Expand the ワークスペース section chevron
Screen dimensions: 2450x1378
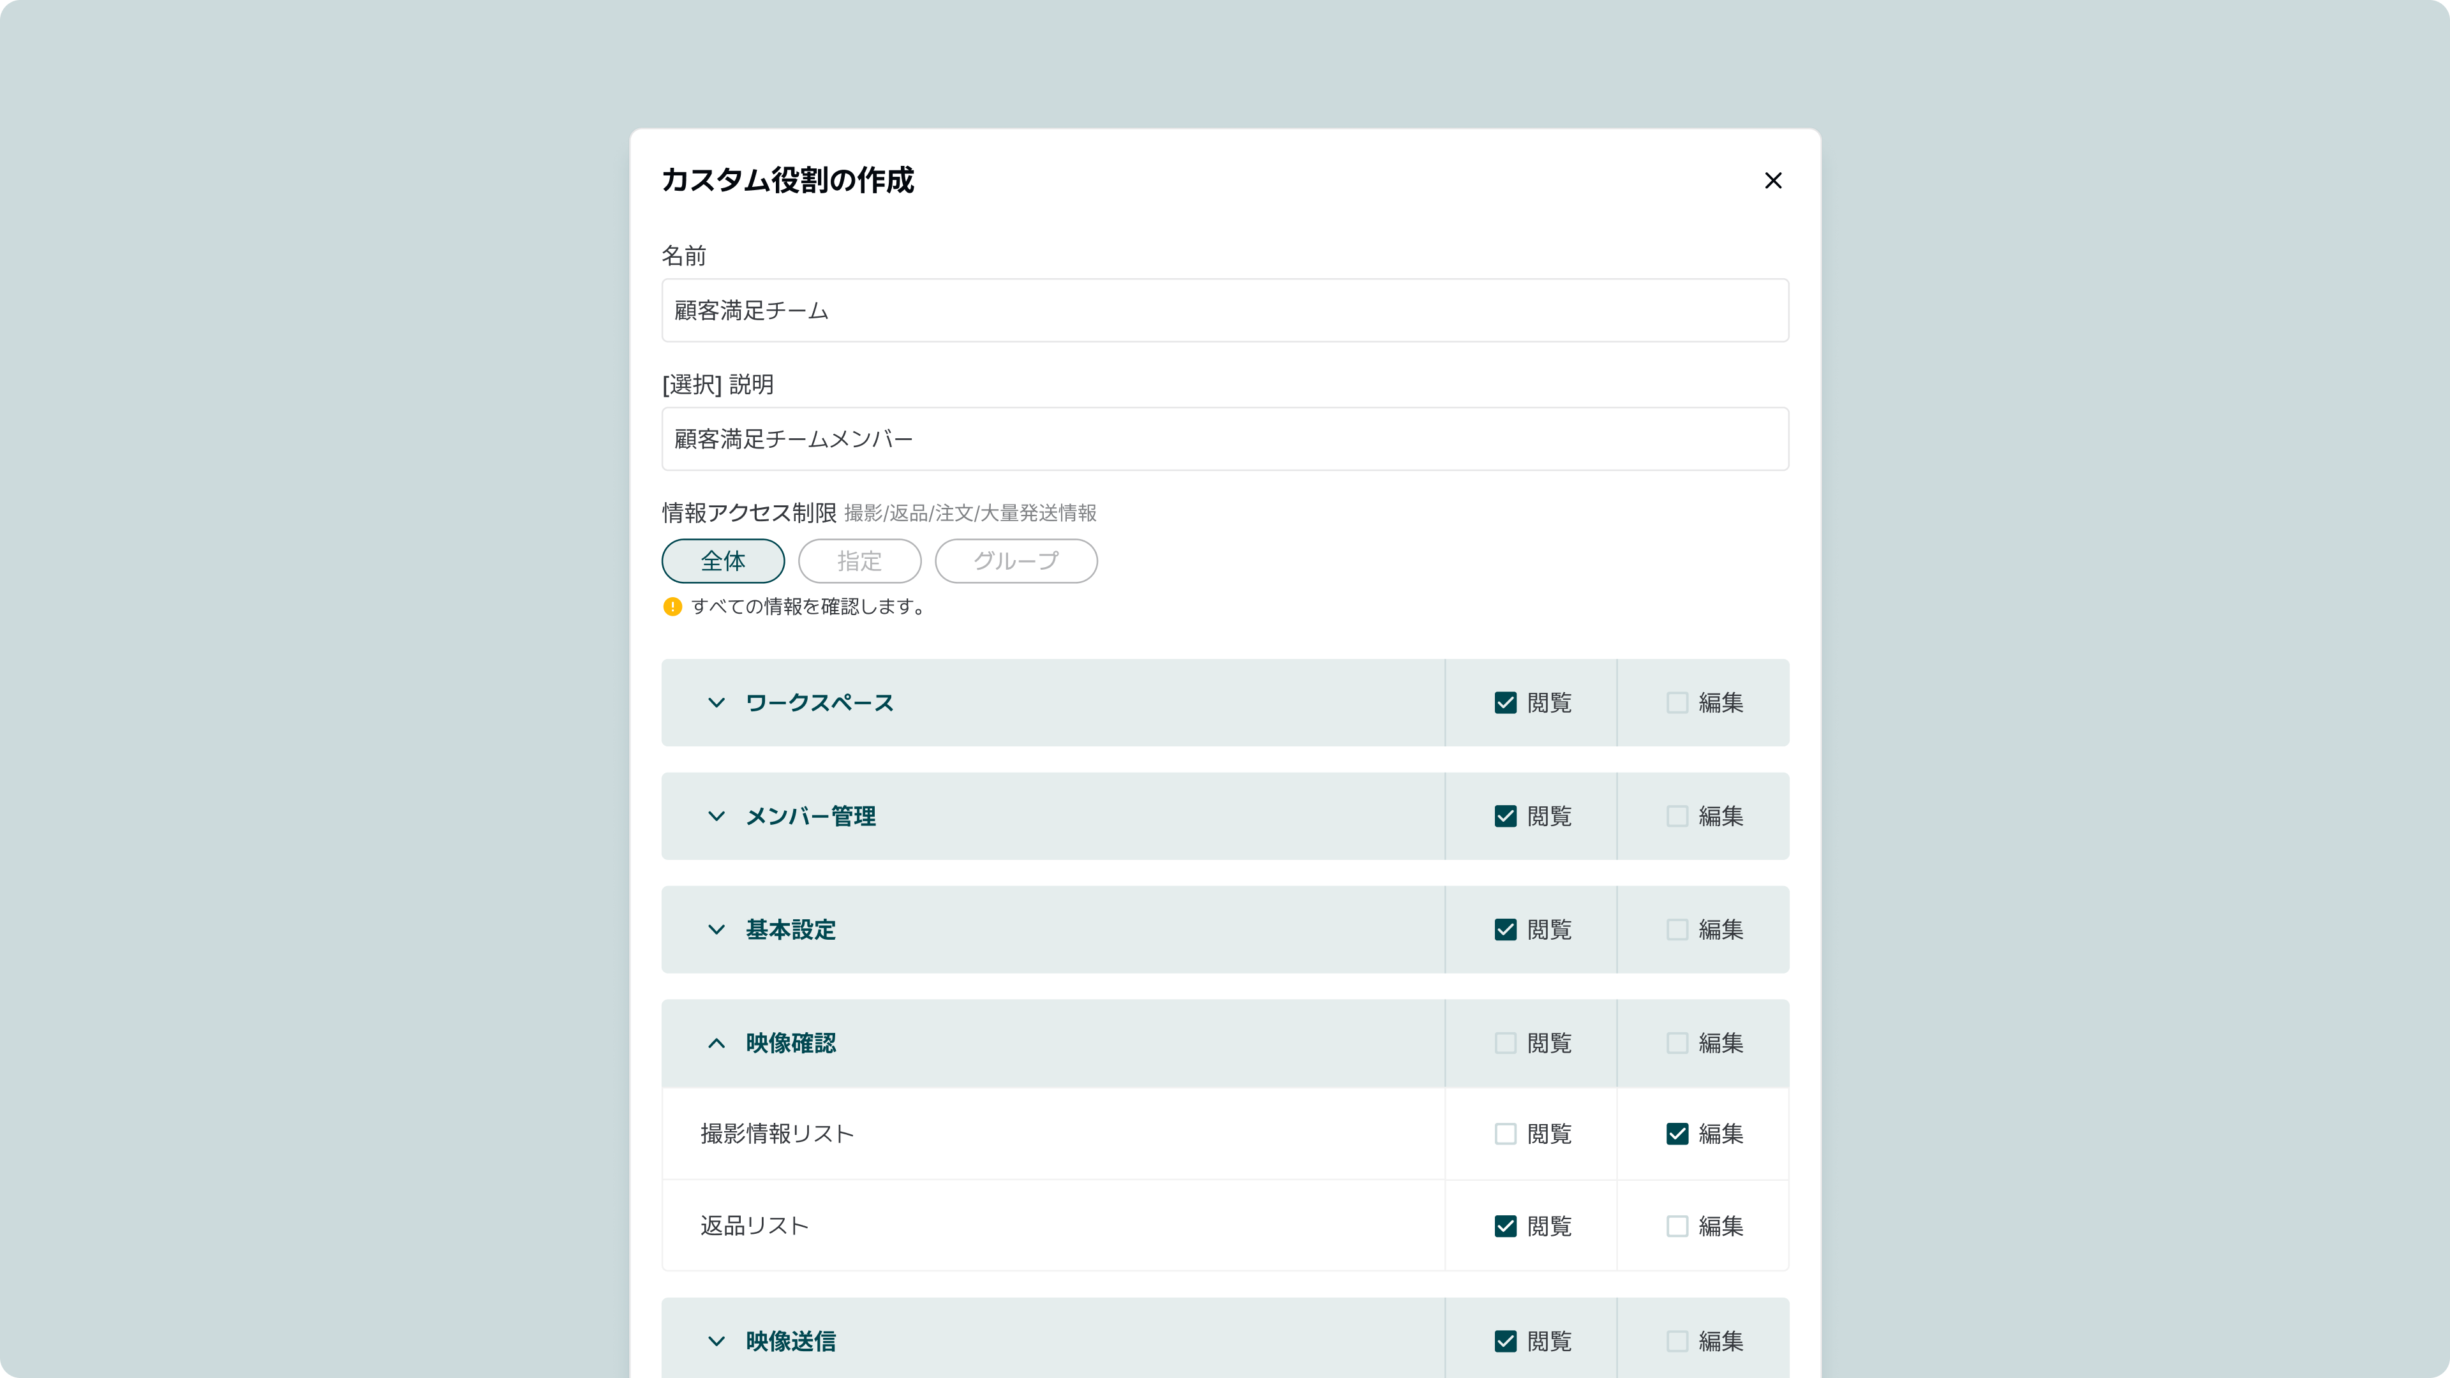point(716,703)
